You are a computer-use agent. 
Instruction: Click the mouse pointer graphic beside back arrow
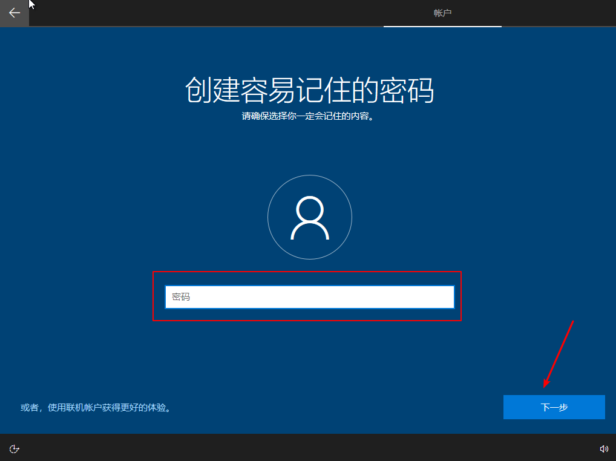32,5
